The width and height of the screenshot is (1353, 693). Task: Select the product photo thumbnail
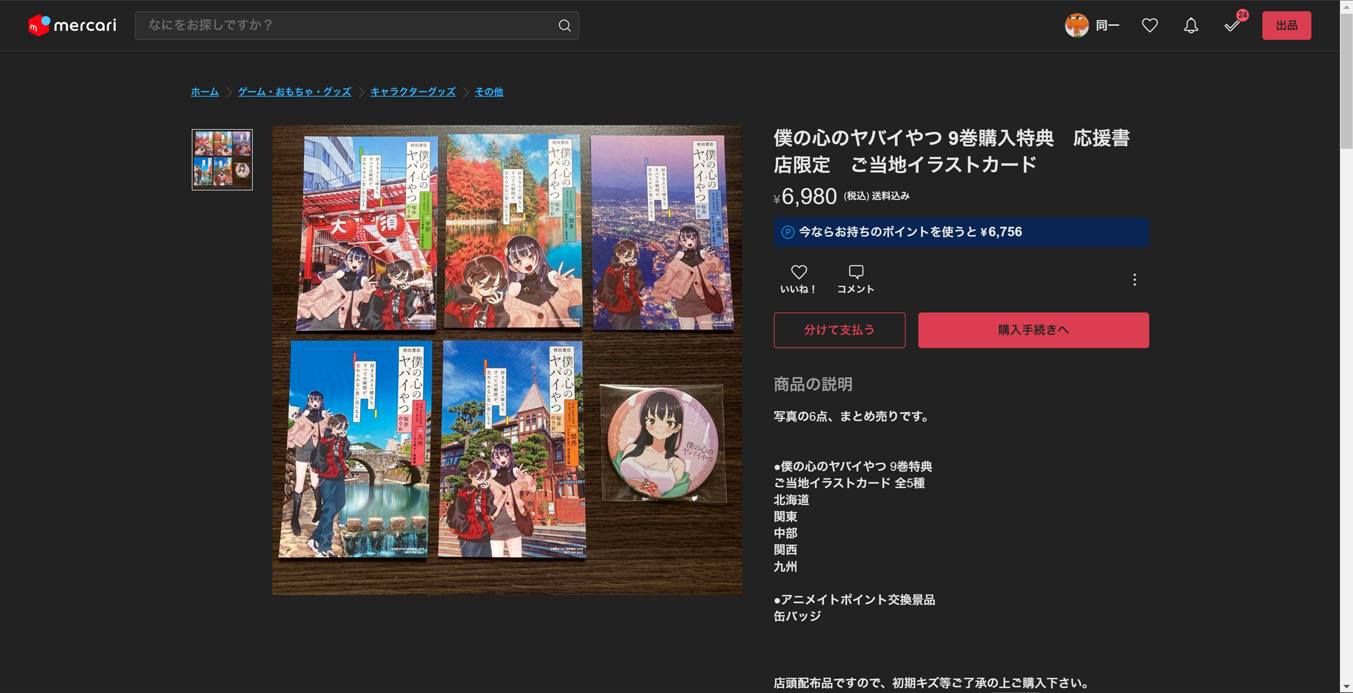222,159
